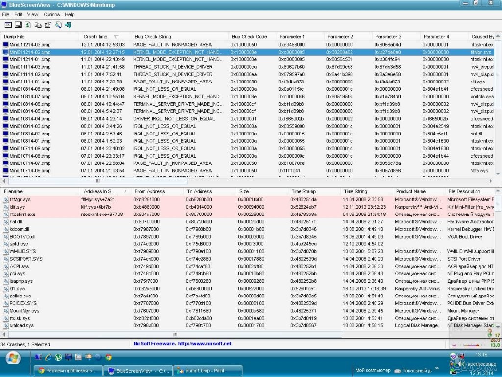Screen dimensions: 502x377
Task: Select the Mini011214-03.dmp dump row
Action: tap(29, 44)
